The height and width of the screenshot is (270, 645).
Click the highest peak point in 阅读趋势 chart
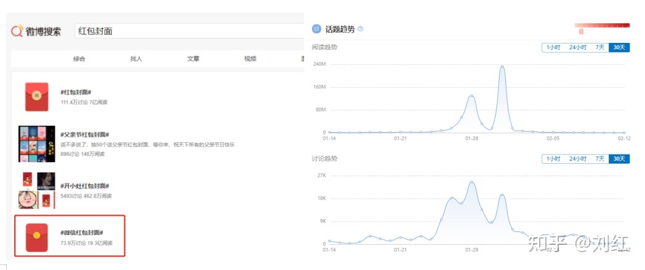502,66
